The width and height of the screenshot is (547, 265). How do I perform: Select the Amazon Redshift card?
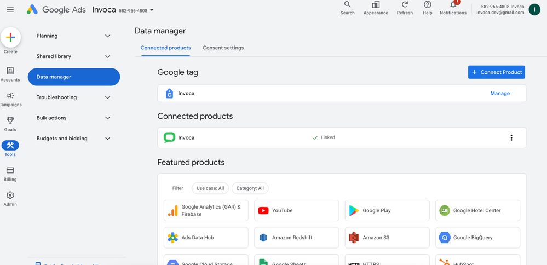click(297, 238)
